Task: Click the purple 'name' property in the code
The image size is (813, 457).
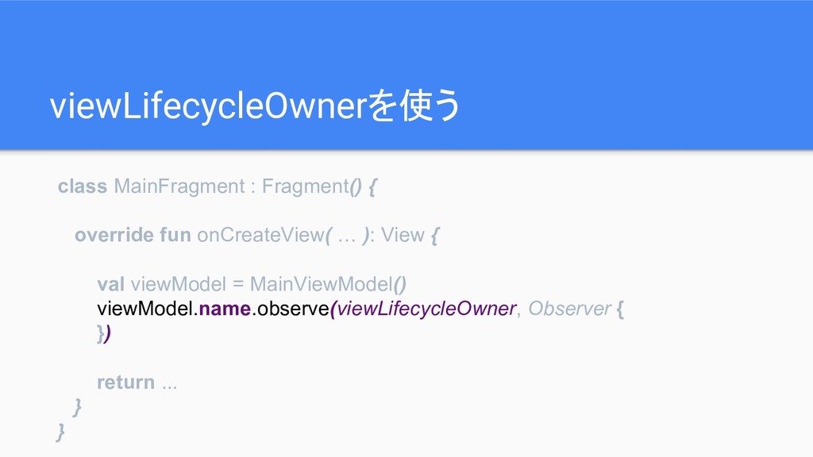Action: pyautogui.click(x=225, y=309)
